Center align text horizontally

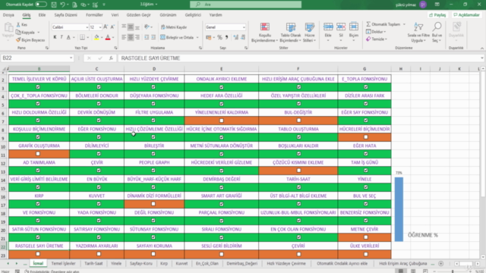(x=131, y=37)
